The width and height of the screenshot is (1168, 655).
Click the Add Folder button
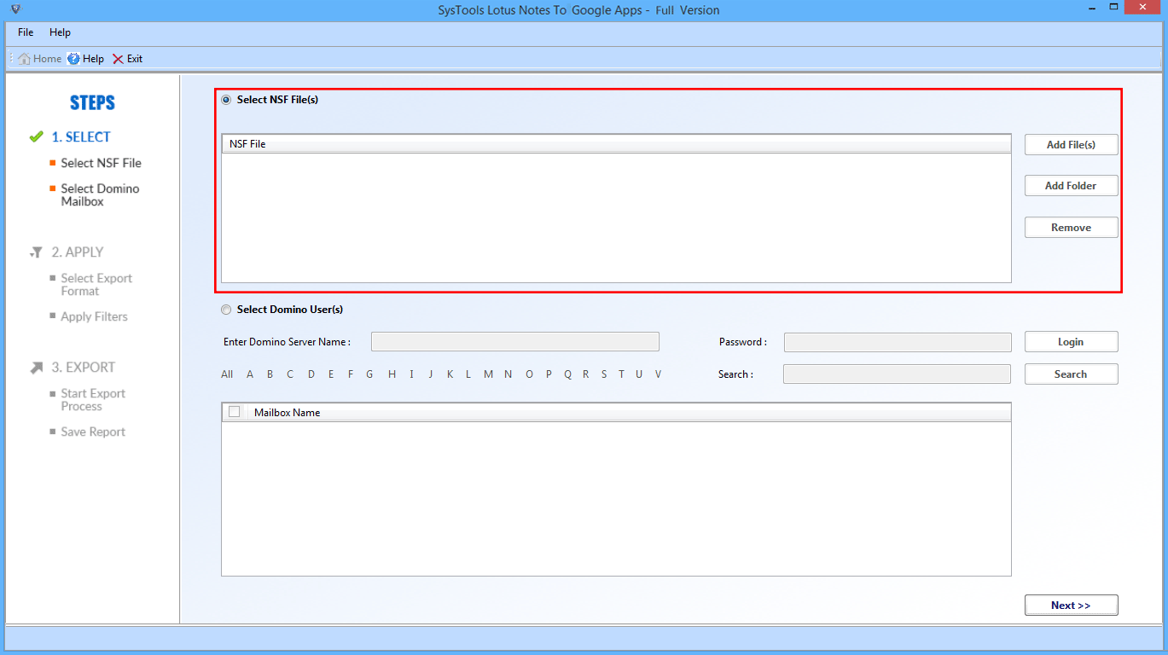pyautogui.click(x=1071, y=185)
